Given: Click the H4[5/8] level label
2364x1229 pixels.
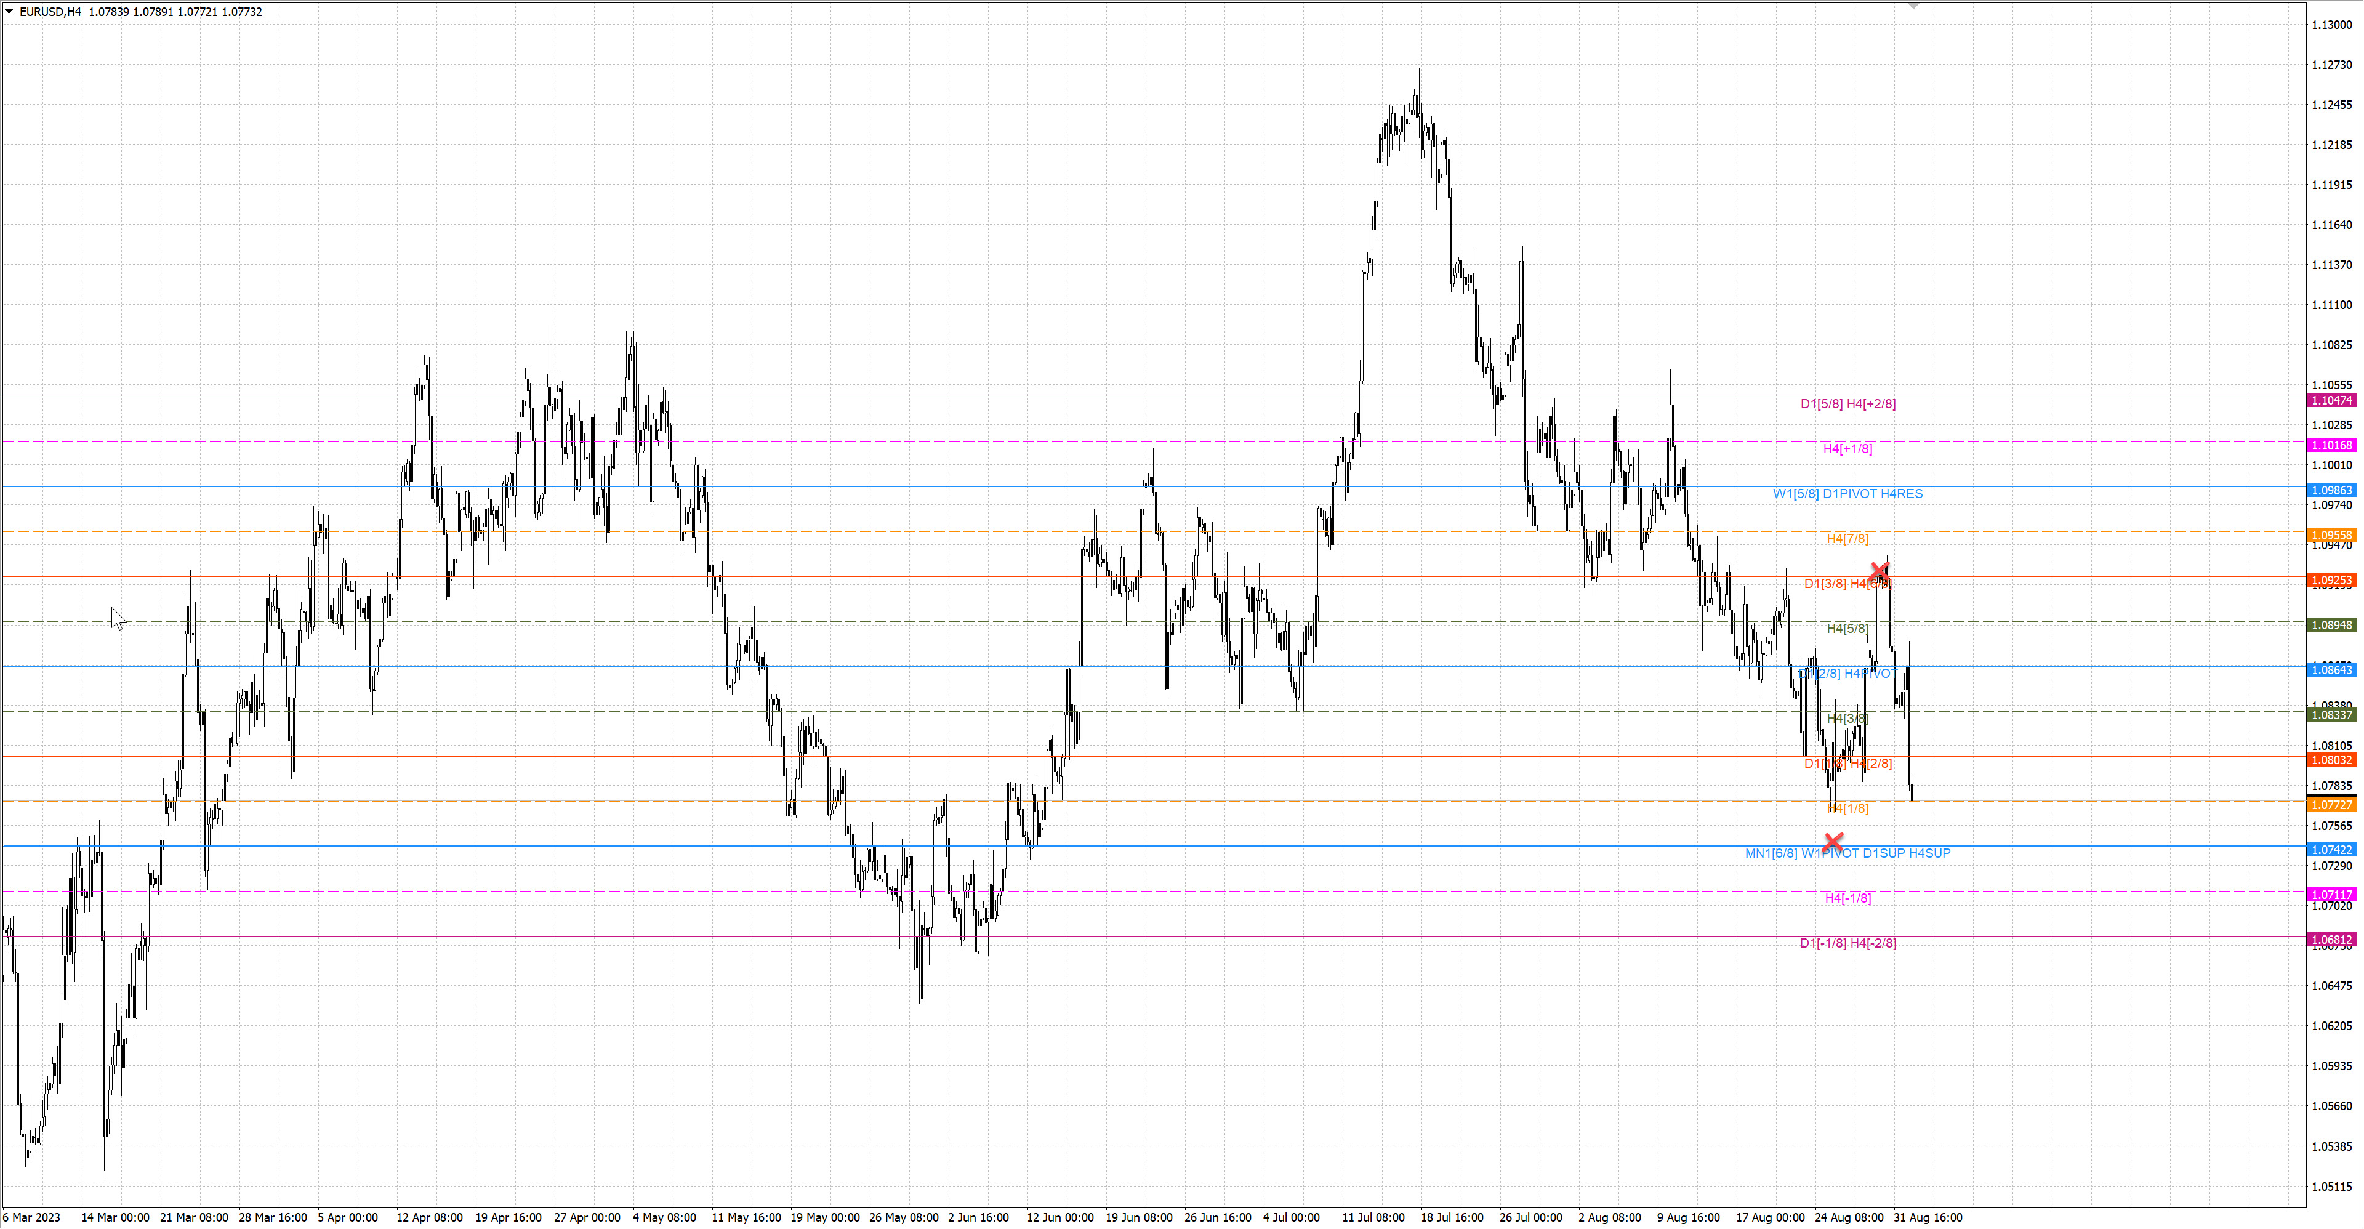Looking at the screenshot, I should click(x=1847, y=629).
